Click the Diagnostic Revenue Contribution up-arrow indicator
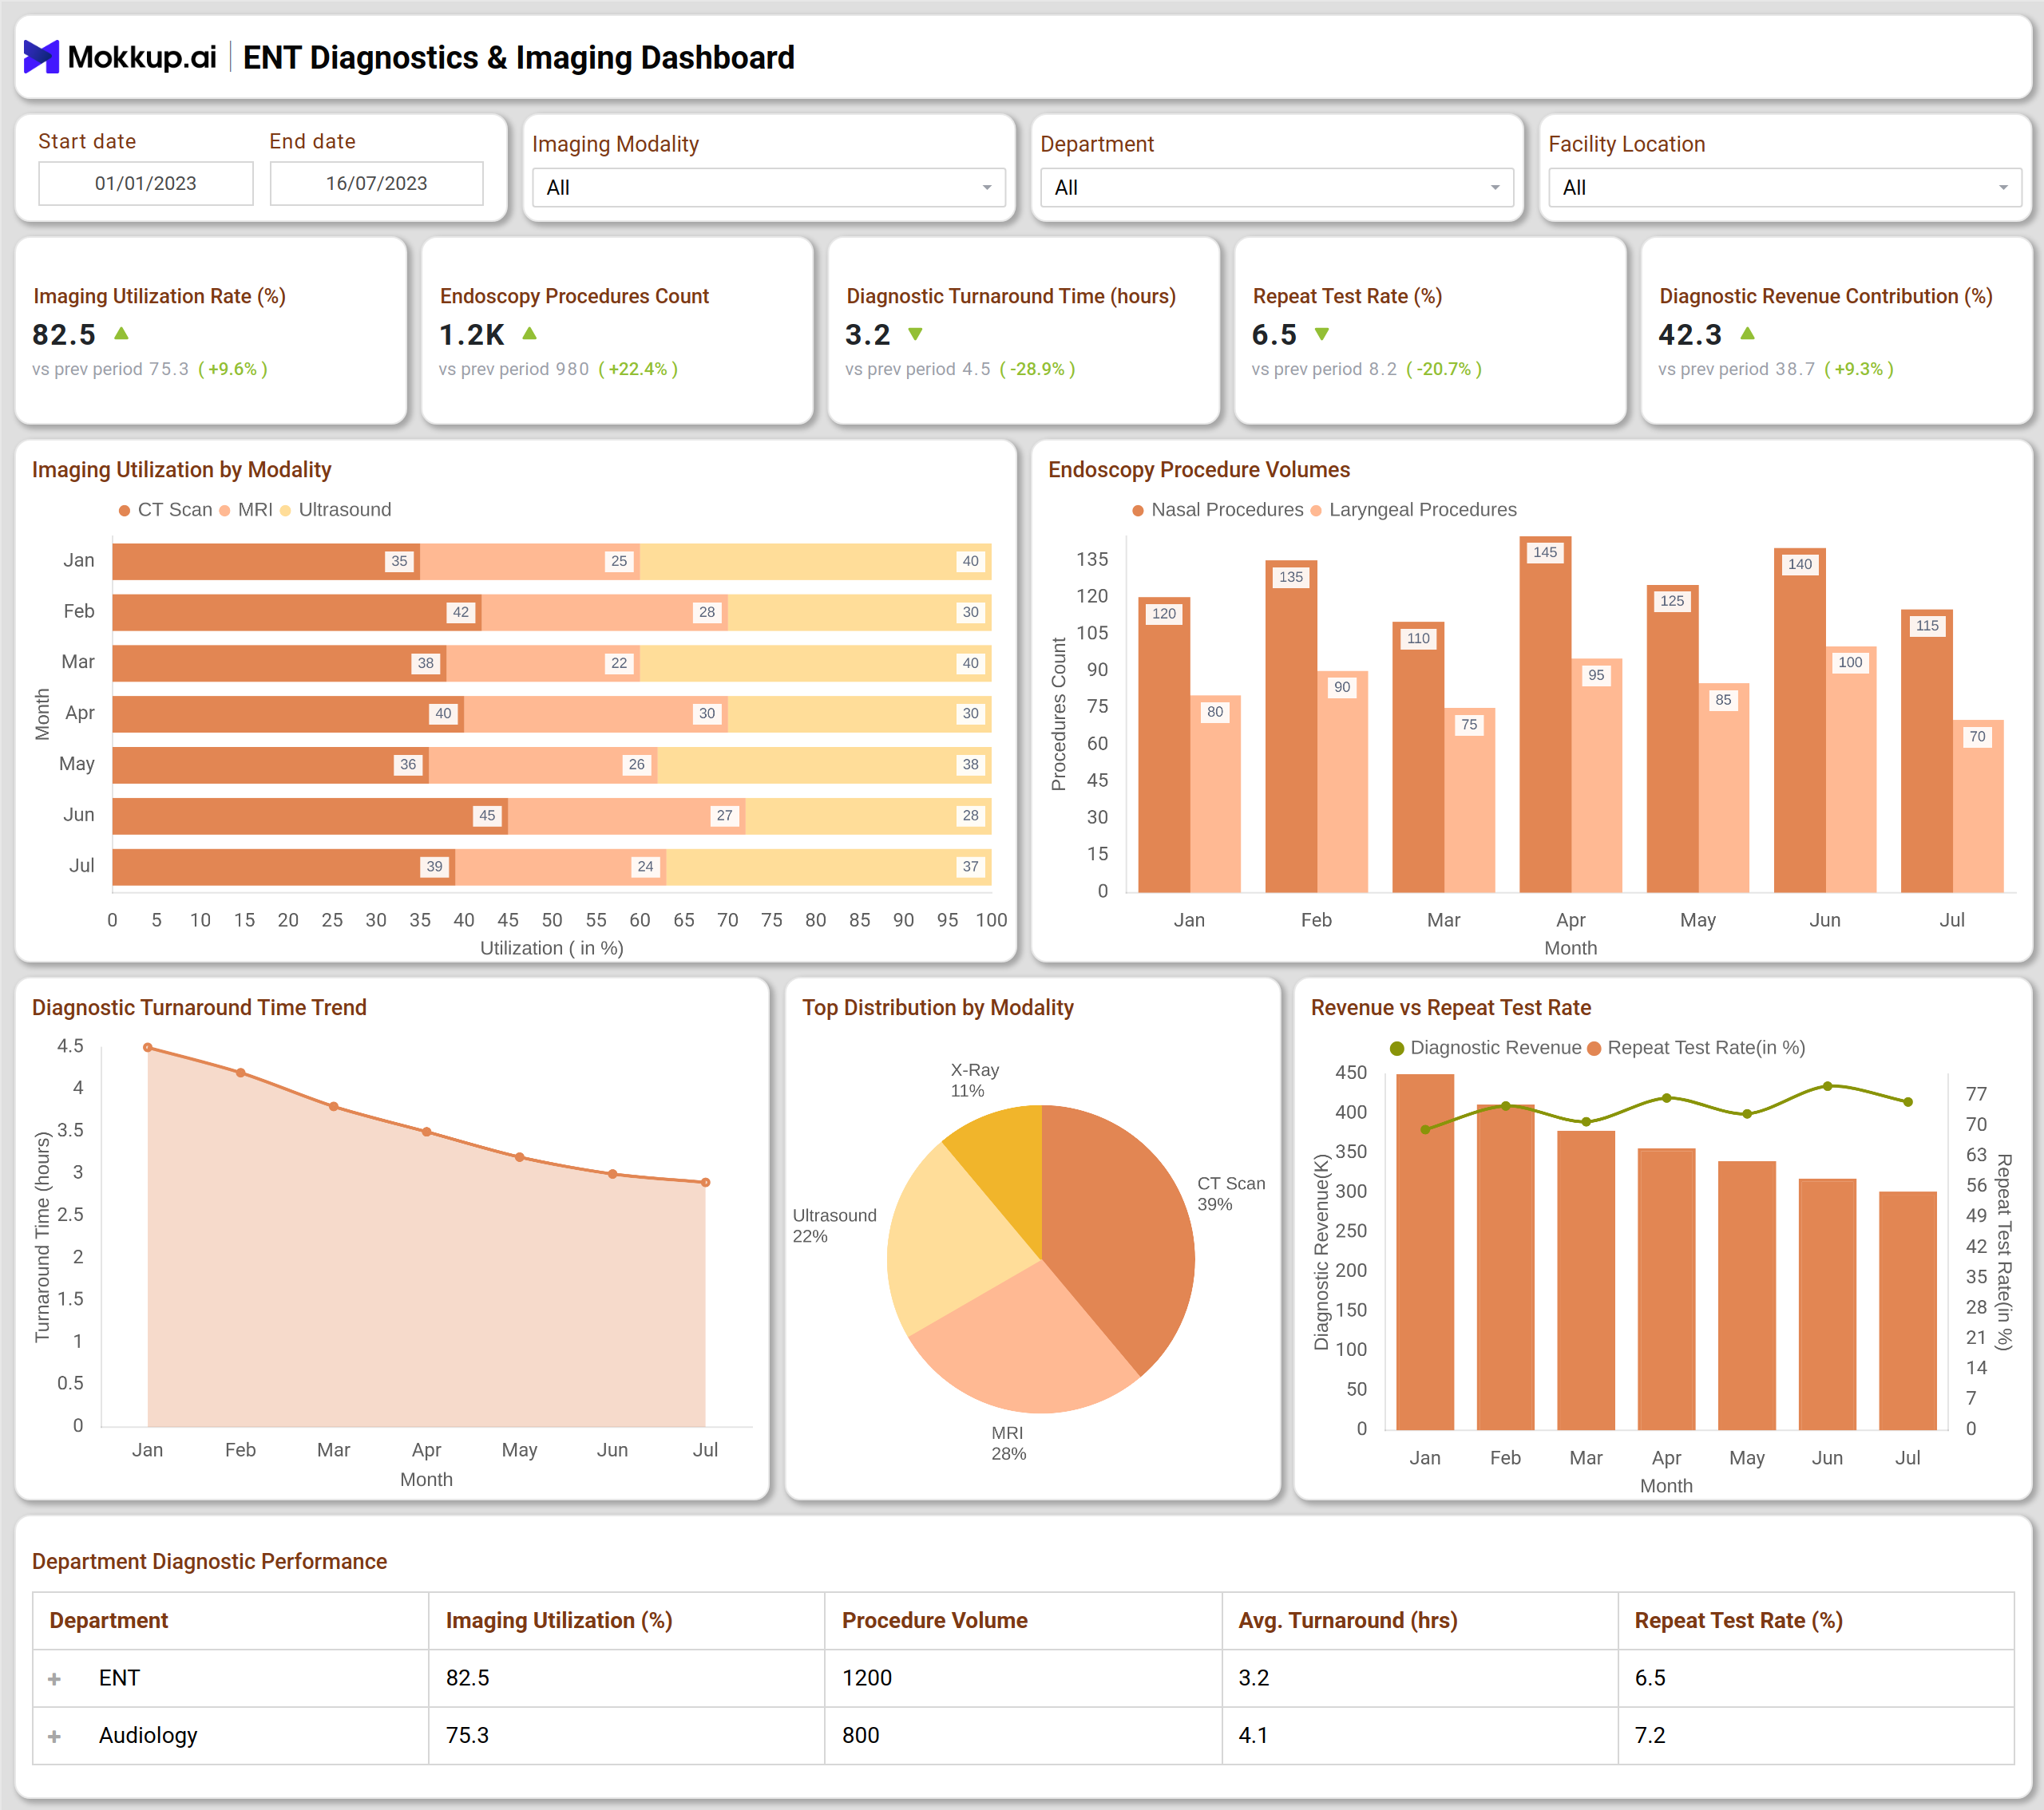Image resolution: width=2044 pixels, height=1810 pixels. (x=1747, y=334)
